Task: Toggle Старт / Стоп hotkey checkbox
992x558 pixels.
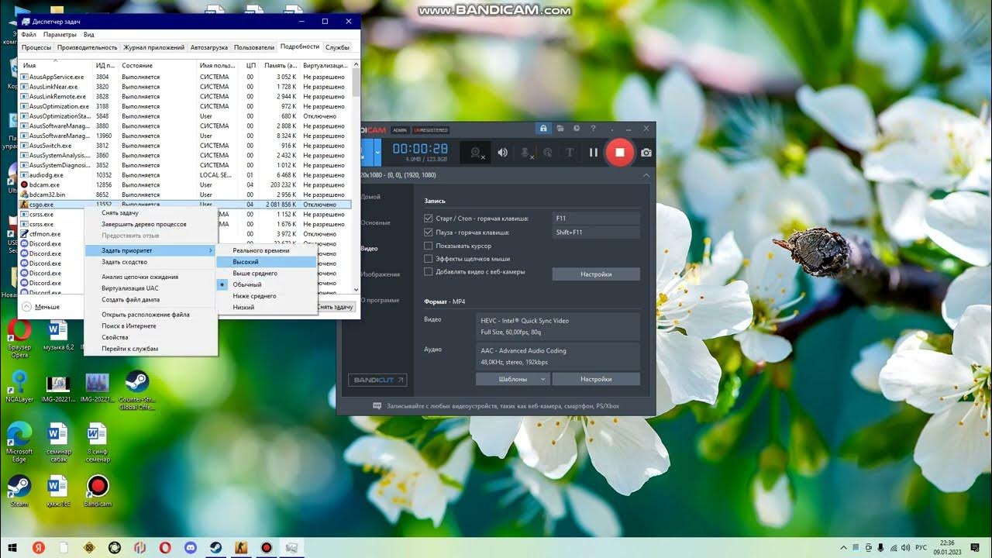Action: coord(429,219)
